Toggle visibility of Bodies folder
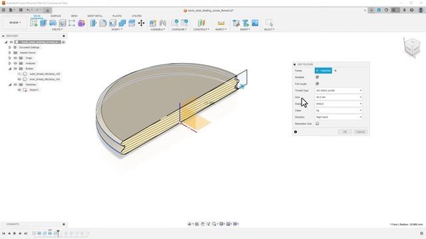The width and height of the screenshot is (426, 239). (x=15, y=68)
